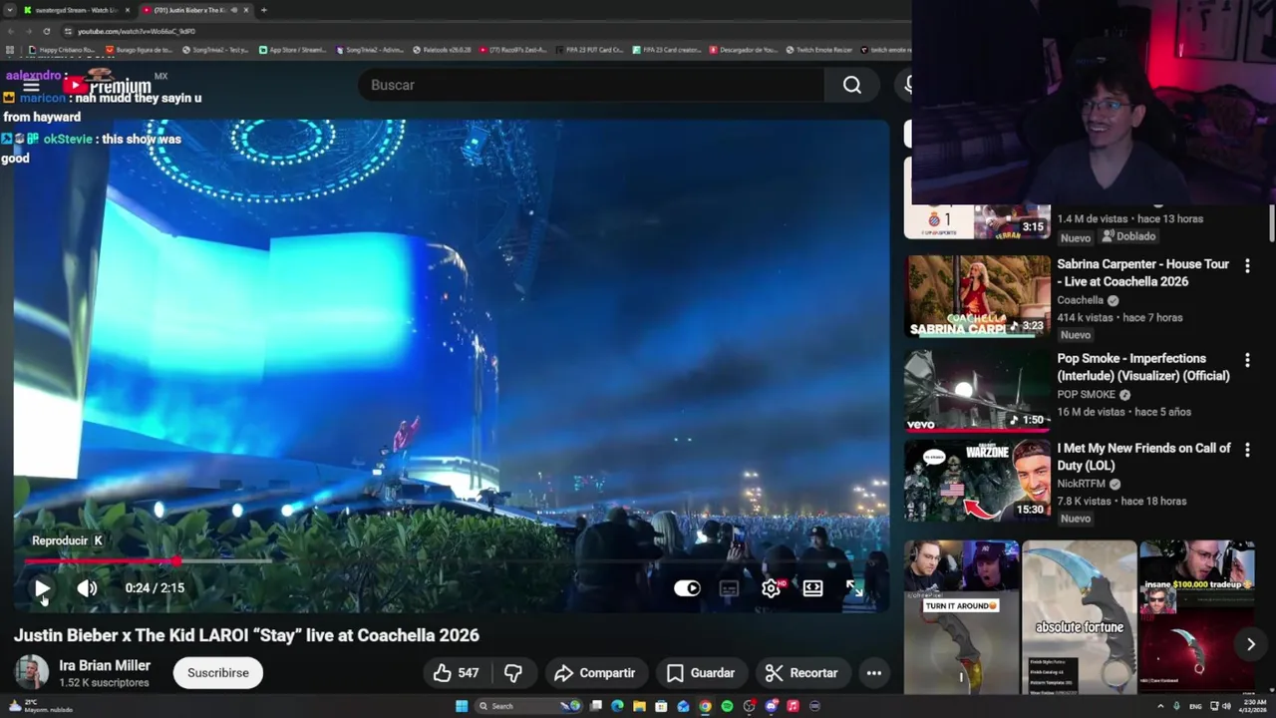Open I Met My New Friends title

point(1143,457)
